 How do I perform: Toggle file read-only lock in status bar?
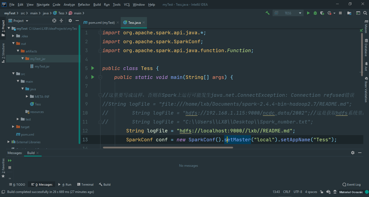pos(321,192)
